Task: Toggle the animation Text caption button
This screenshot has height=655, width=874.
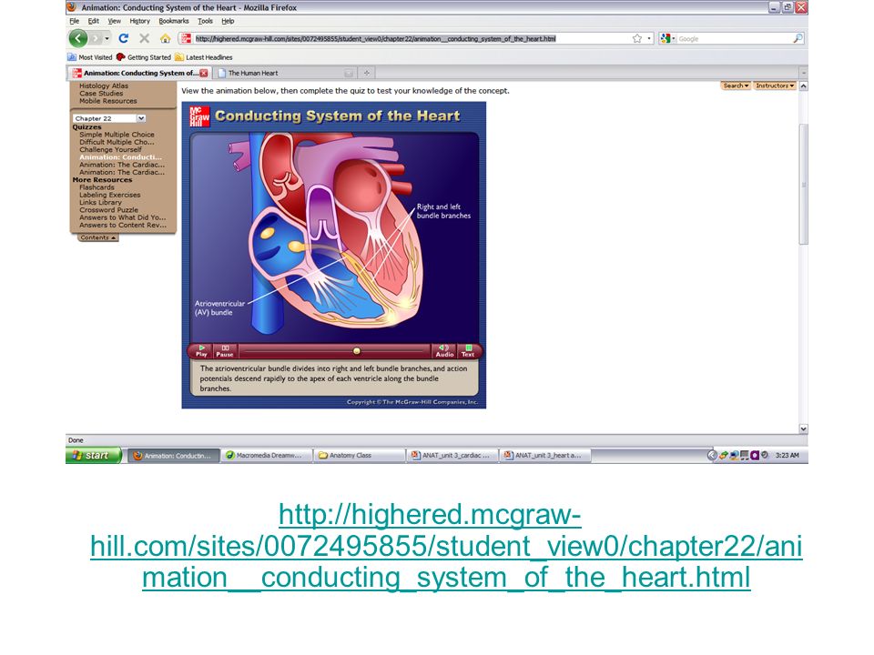Action: click(x=468, y=351)
